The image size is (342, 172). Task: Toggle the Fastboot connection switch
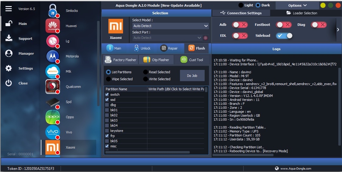point(284,25)
